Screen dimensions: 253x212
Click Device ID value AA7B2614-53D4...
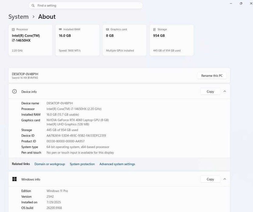76,135
